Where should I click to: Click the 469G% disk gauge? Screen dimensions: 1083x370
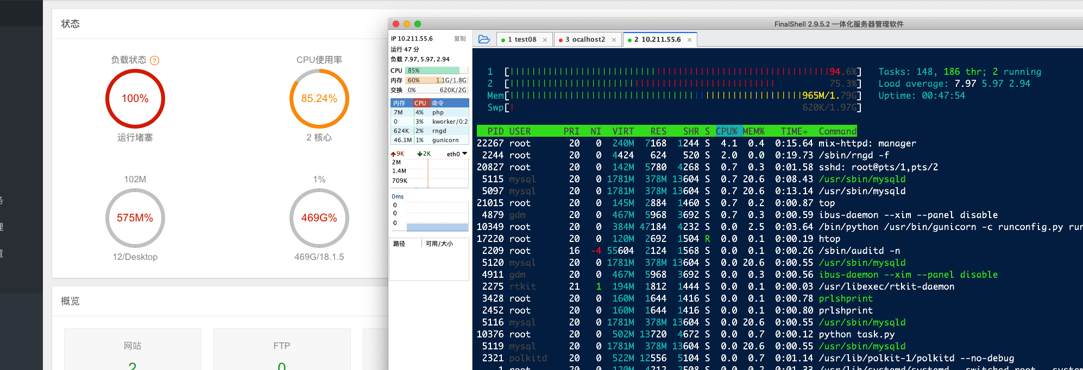tap(319, 218)
